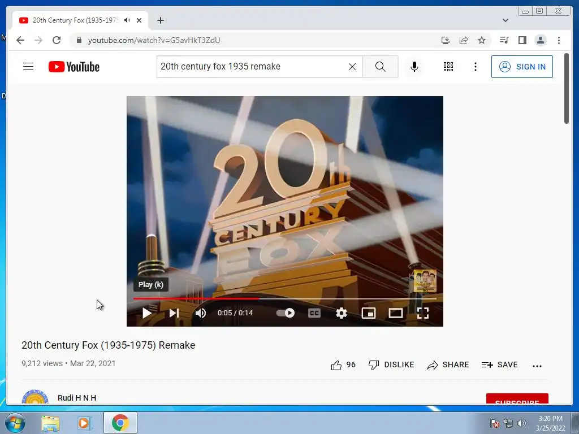The image size is (579, 434).
Task: Go to the YouTube home logo
Action: pos(74,67)
